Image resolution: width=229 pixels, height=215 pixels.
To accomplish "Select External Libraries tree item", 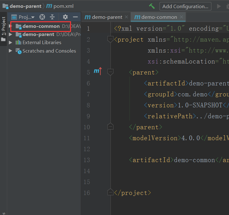I will click(42, 43).
